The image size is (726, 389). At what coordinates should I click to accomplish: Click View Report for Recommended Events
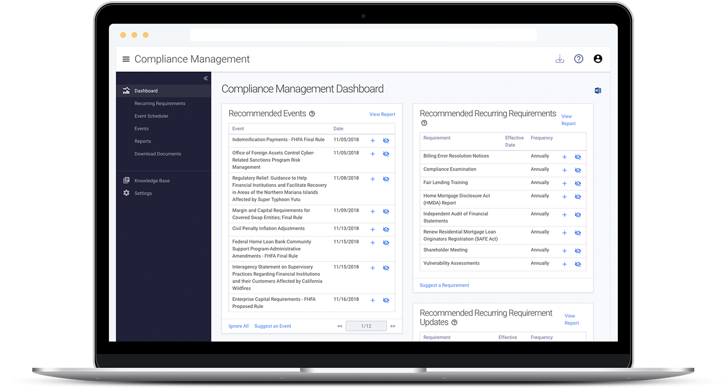coord(382,114)
